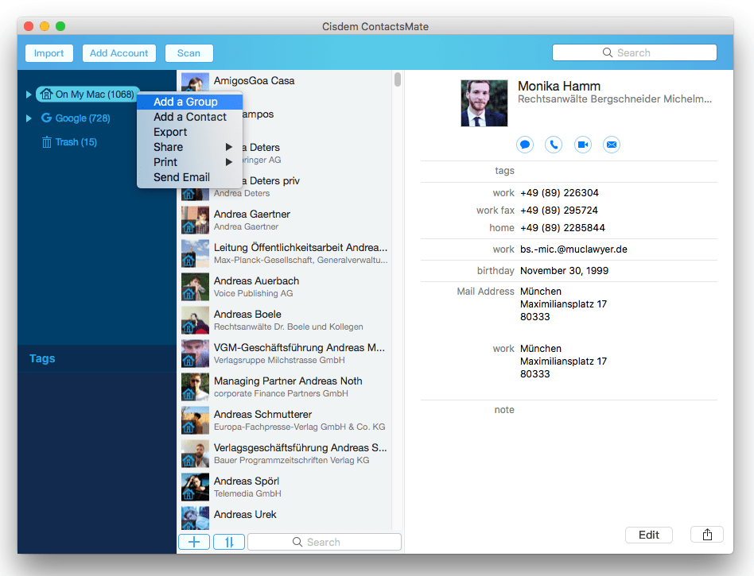Click the phone call icon

[x=554, y=145]
